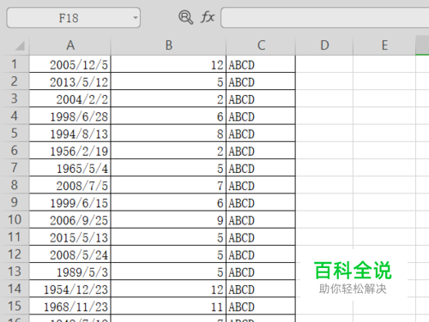Click the Name Box showing F18
The height and width of the screenshot is (322, 429).
click(74, 18)
